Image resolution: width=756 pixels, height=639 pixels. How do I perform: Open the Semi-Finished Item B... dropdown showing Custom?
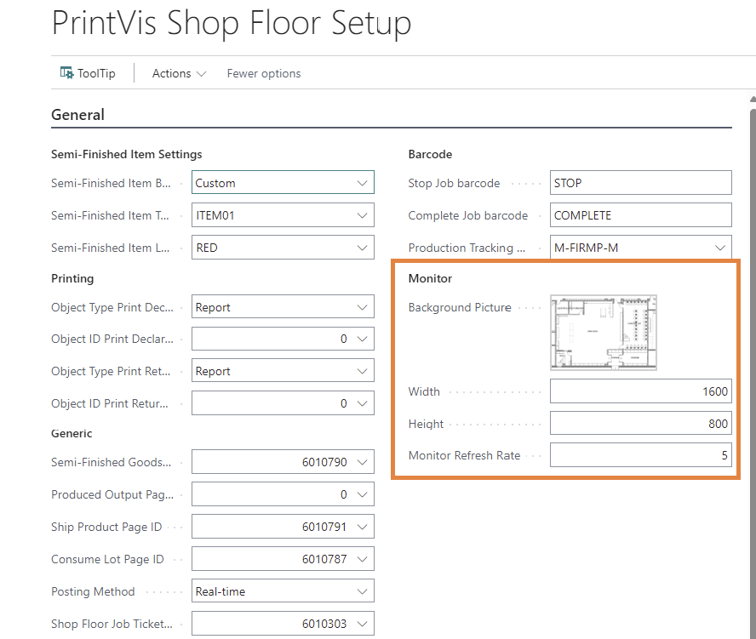click(362, 183)
